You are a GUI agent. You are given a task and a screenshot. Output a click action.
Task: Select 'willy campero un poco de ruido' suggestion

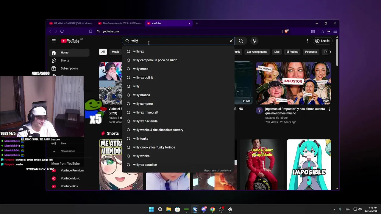178,60
